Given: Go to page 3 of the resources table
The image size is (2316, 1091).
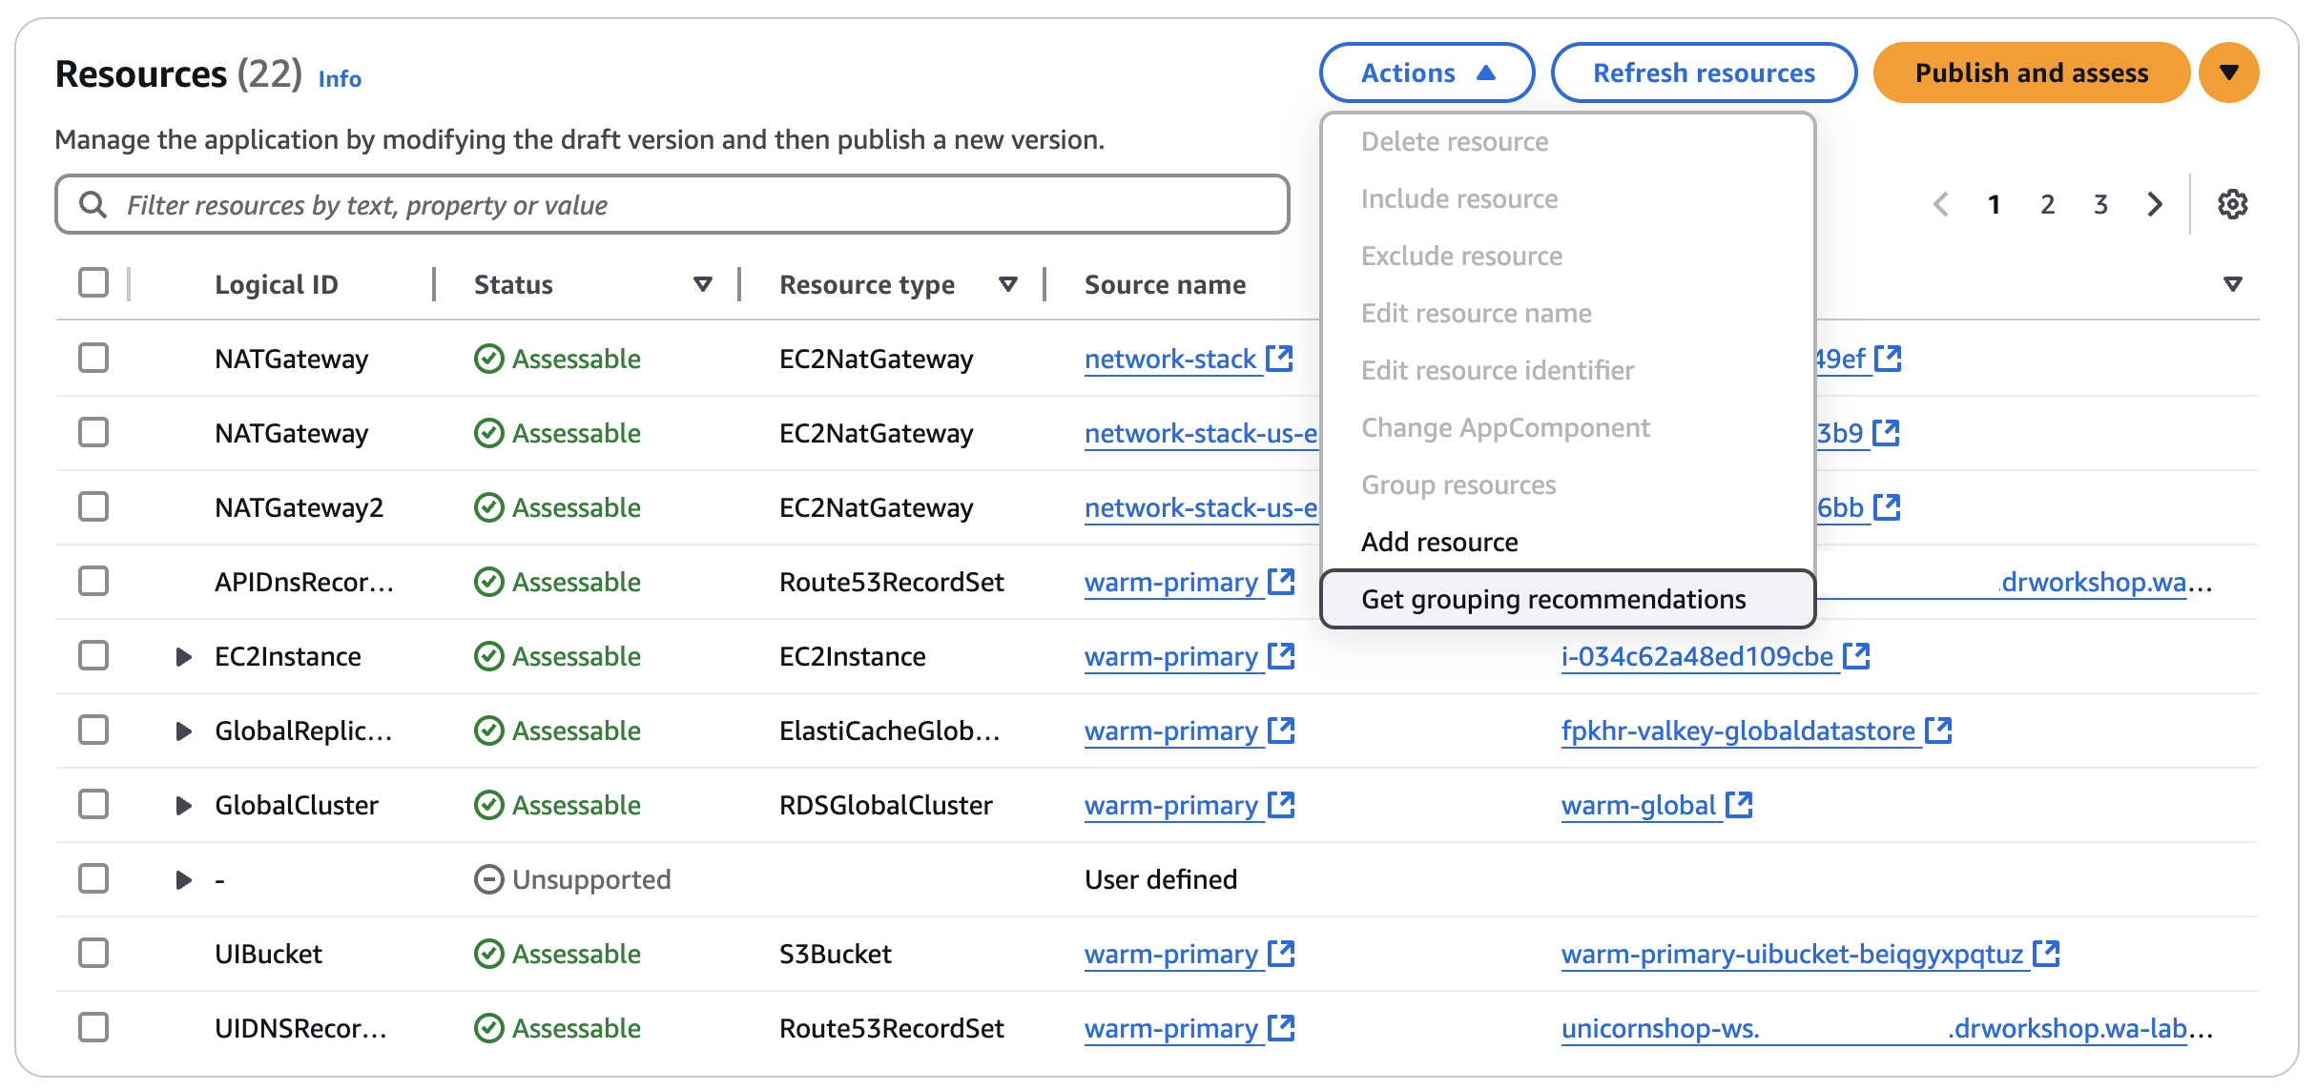Looking at the screenshot, I should 2099,203.
